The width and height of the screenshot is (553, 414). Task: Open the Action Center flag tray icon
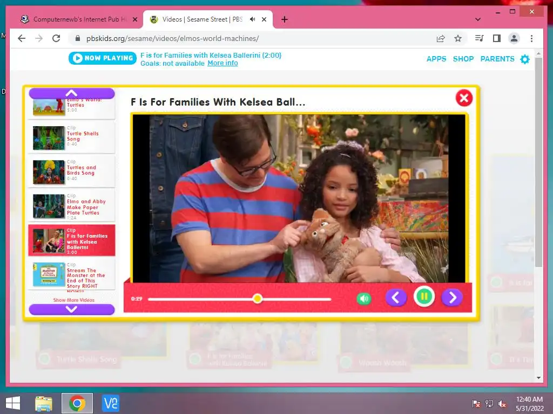[x=476, y=403]
